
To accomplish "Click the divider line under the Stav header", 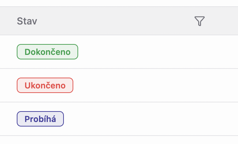I will [119, 35].
